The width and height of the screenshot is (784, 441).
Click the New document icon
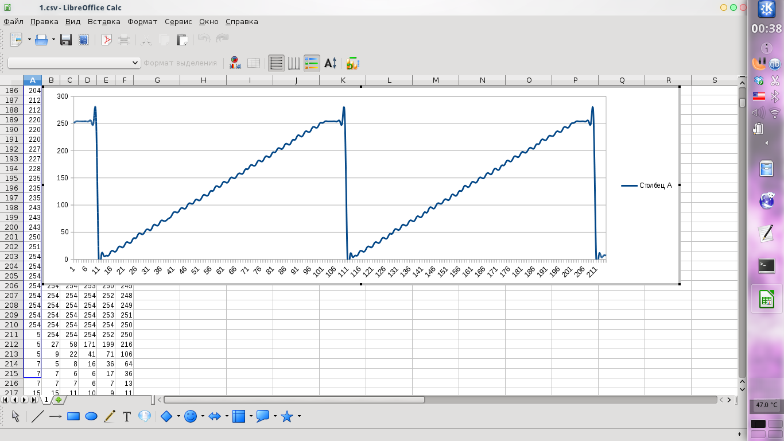(16, 40)
